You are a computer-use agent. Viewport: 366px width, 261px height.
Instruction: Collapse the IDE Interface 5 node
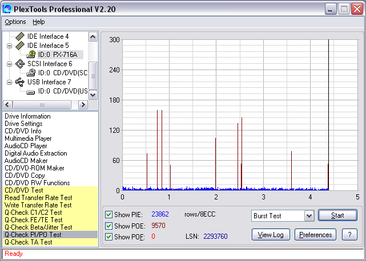coord(9,46)
